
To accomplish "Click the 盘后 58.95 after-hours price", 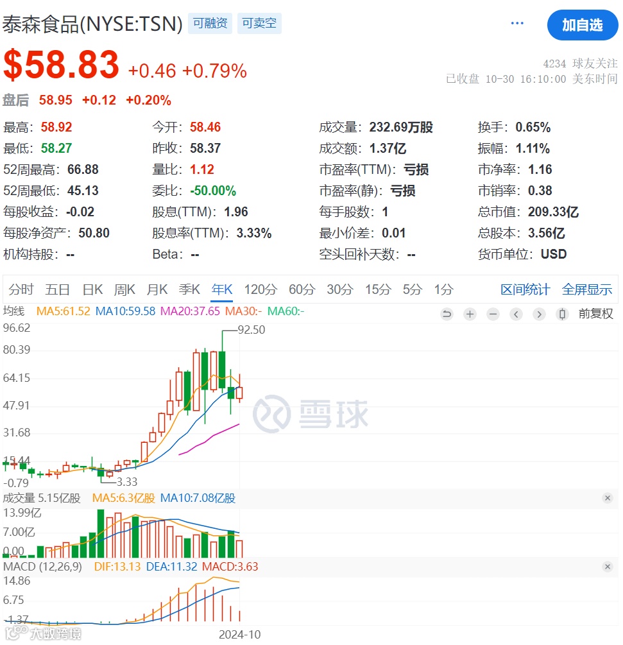I will pos(56,100).
